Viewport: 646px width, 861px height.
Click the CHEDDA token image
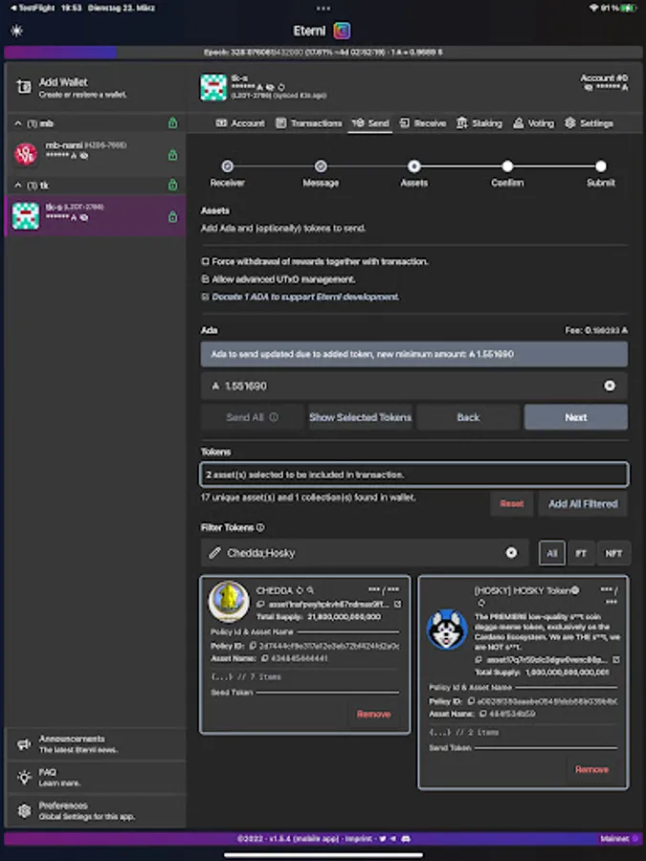[x=229, y=602]
